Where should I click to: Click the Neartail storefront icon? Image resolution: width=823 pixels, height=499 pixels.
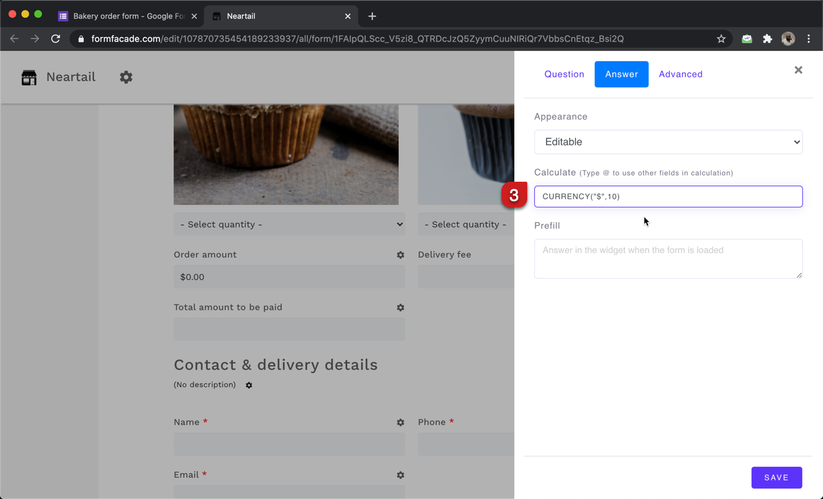(x=28, y=77)
